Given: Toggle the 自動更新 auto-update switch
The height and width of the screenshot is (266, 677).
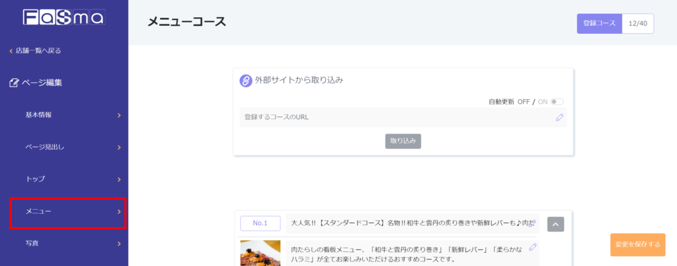Looking at the screenshot, I should pos(557,102).
